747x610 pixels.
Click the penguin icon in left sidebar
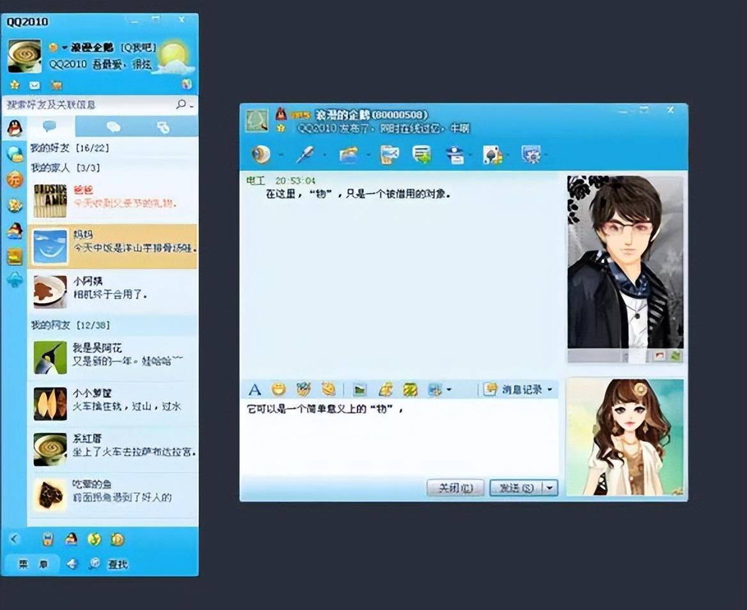(14, 129)
